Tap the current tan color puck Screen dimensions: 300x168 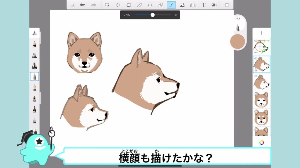click(237, 42)
